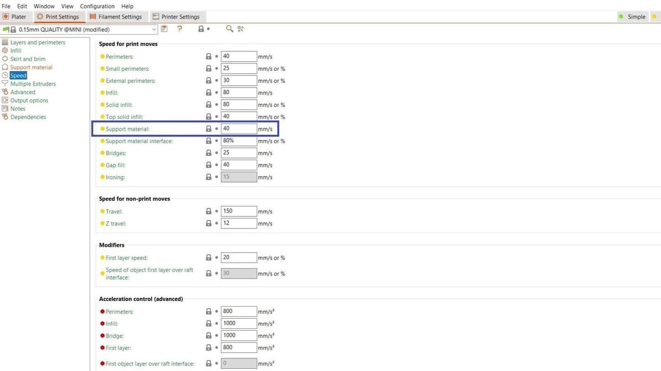Click the orange question mark help icon

pyautogui.click(x=180, y=29)
